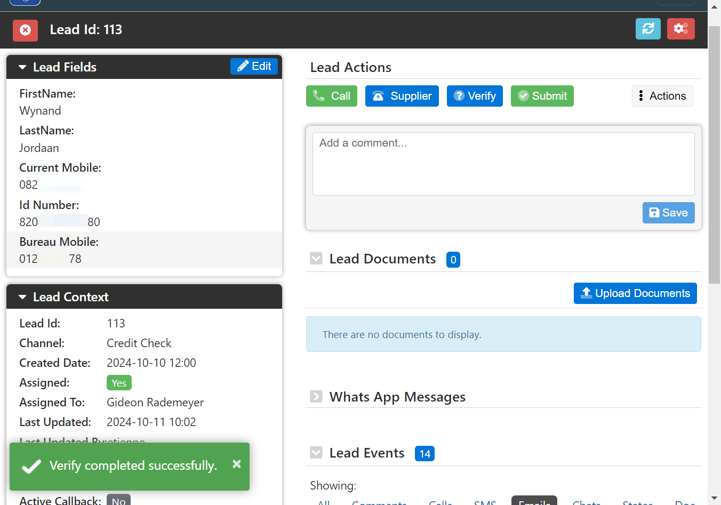Click the Bureau Mobile field row
Viewport: 721px width, 505px height.
(x=144, y=250)
